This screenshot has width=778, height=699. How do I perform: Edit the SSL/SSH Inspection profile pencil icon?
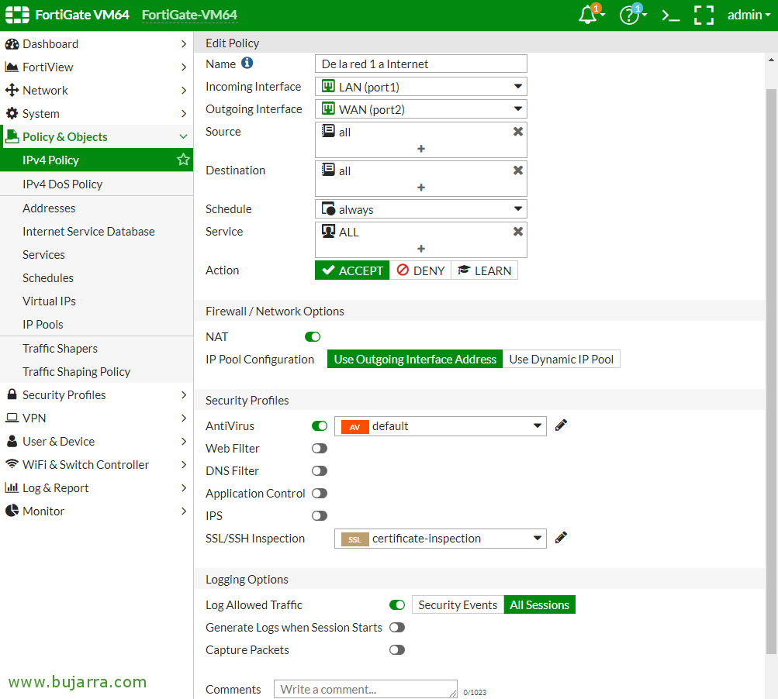(561, 538)
